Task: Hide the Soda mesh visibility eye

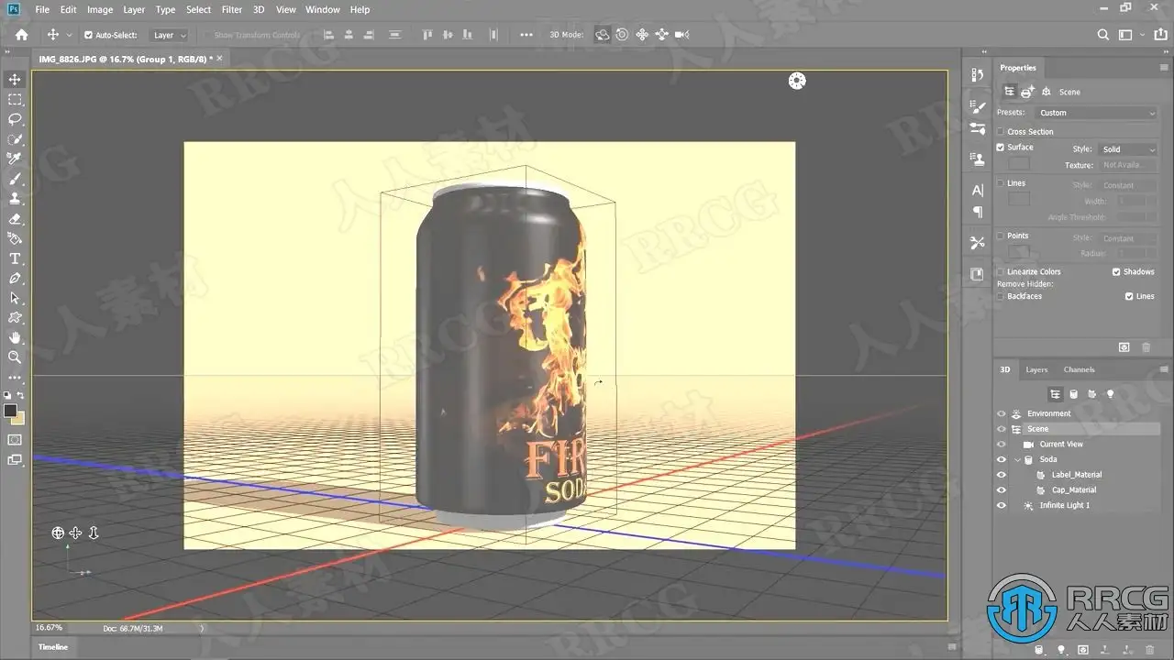Action: tap(1002, 460)
